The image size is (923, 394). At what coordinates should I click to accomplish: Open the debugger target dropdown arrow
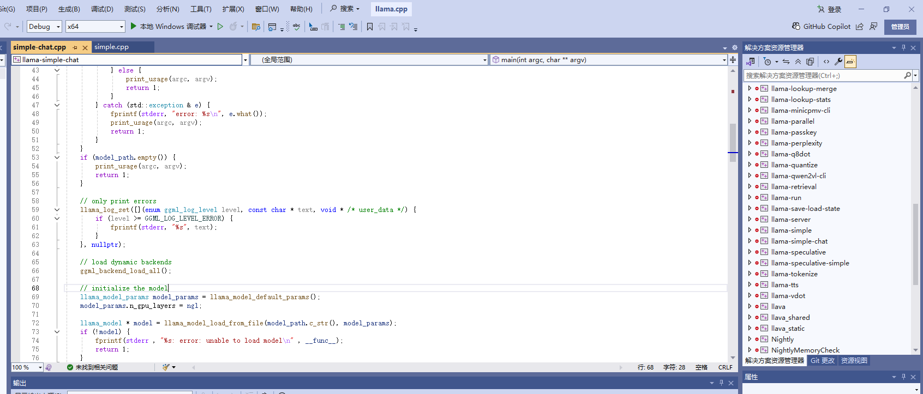point(211,26)
